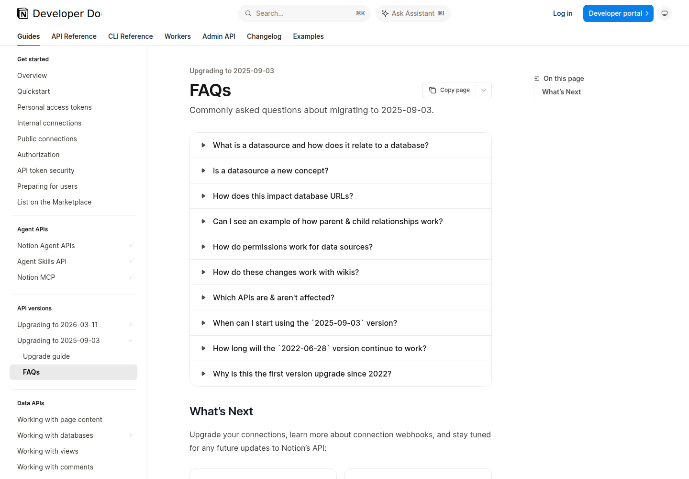Image resolution: width=689 pixels, height=479 pixels.
Task: Expand 'Is a datasource a new concept?'
Action: pyautogui.click(x=341, y=171)
